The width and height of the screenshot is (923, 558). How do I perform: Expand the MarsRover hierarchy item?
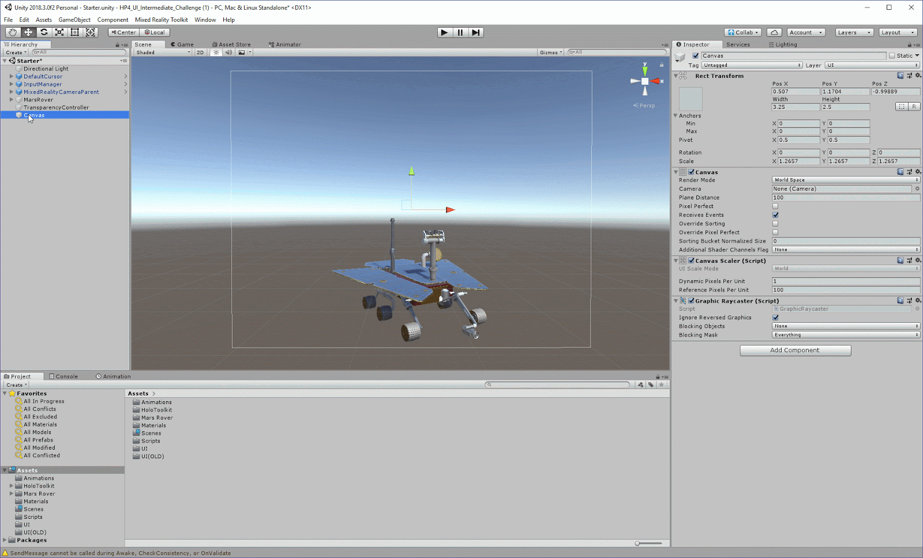tap(12, 100)
